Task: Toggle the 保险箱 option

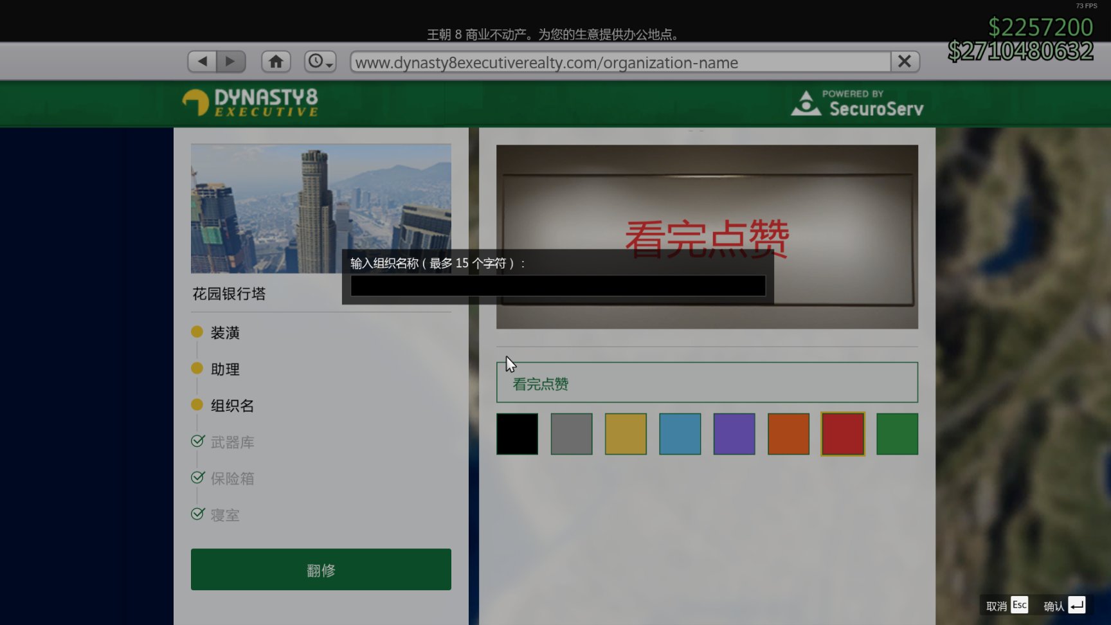Action: (223, 478)
